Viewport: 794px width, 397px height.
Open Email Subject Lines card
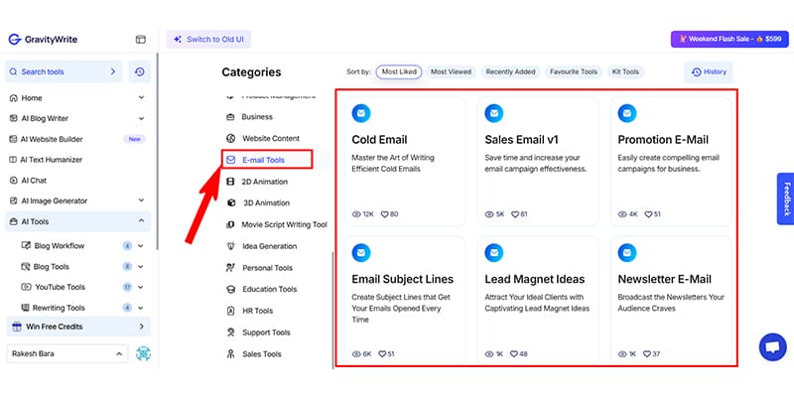click(x=405, y=301)
